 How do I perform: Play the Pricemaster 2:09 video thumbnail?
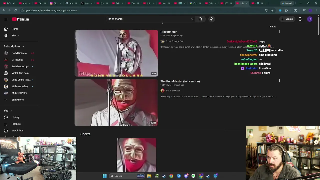point(116,53)
